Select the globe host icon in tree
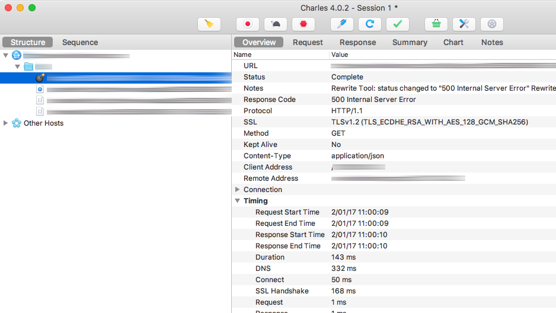This screenshot has height=313, width=556. (x=17, y=55)
